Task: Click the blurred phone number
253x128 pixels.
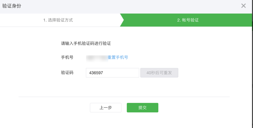Action: click(x=97, y=58)
